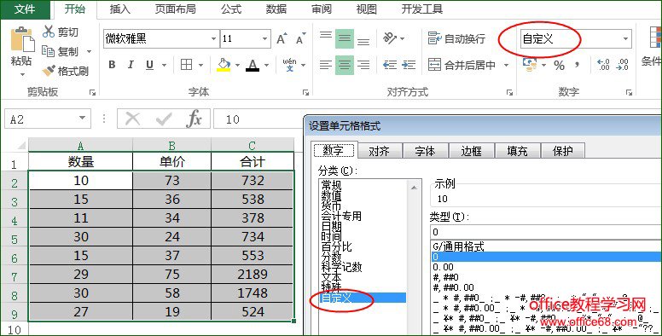Switch to the 开发工具 Developer tab

pyautogui.click(x=421, y=9)
